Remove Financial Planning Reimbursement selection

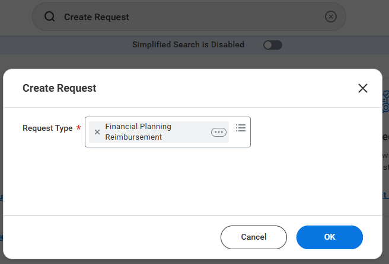tap(97, 132)
